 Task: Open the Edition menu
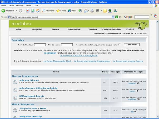[x=11, y=6]
